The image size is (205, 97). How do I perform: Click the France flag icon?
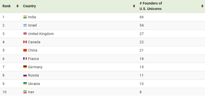point(25,59)
